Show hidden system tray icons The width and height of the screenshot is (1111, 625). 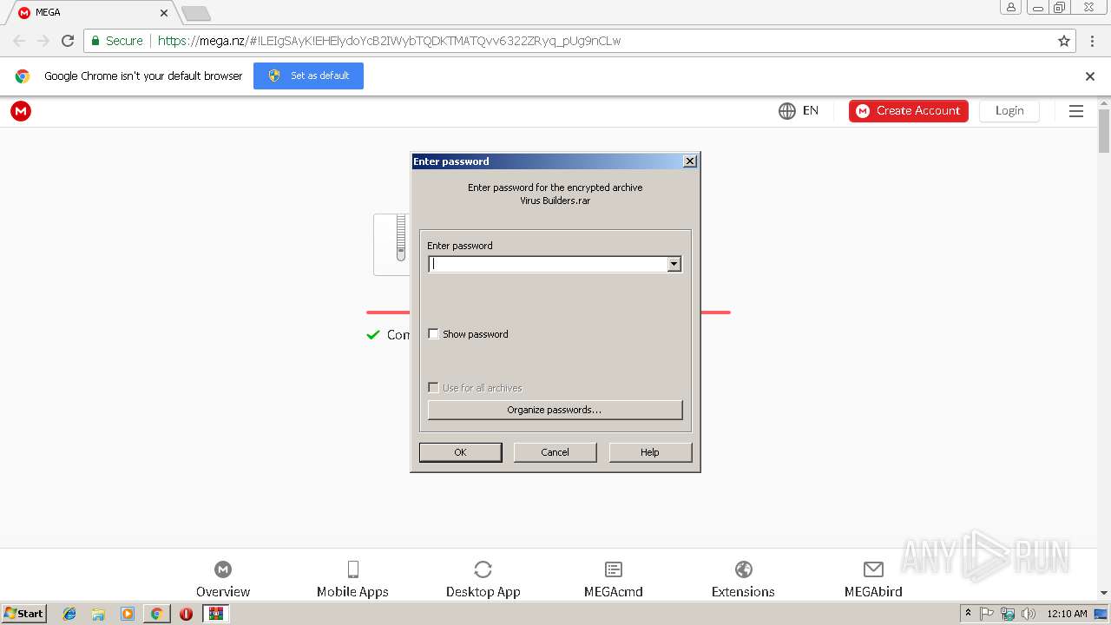pyautogui.click(x=968, y=614)
